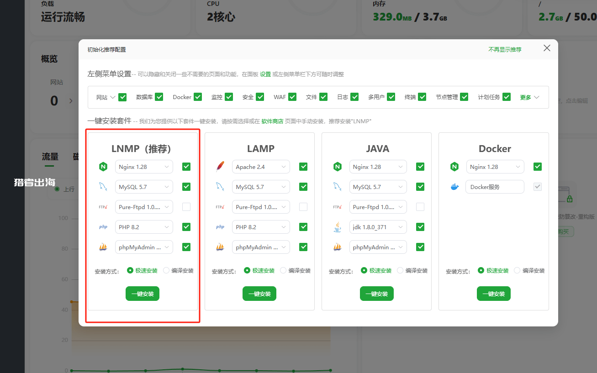This screenshot has height=373, width=597.
Task: Open the 设置 link in menu description
Action: (x=265, y=74)
